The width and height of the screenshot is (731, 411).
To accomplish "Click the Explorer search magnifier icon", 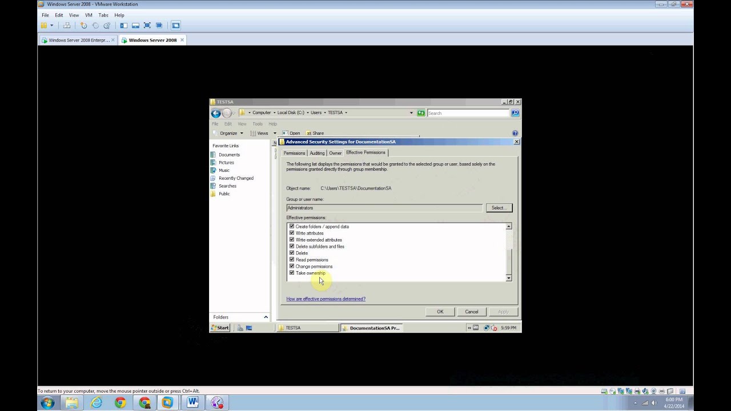I will pyautogui.click(x=515, y=113).
